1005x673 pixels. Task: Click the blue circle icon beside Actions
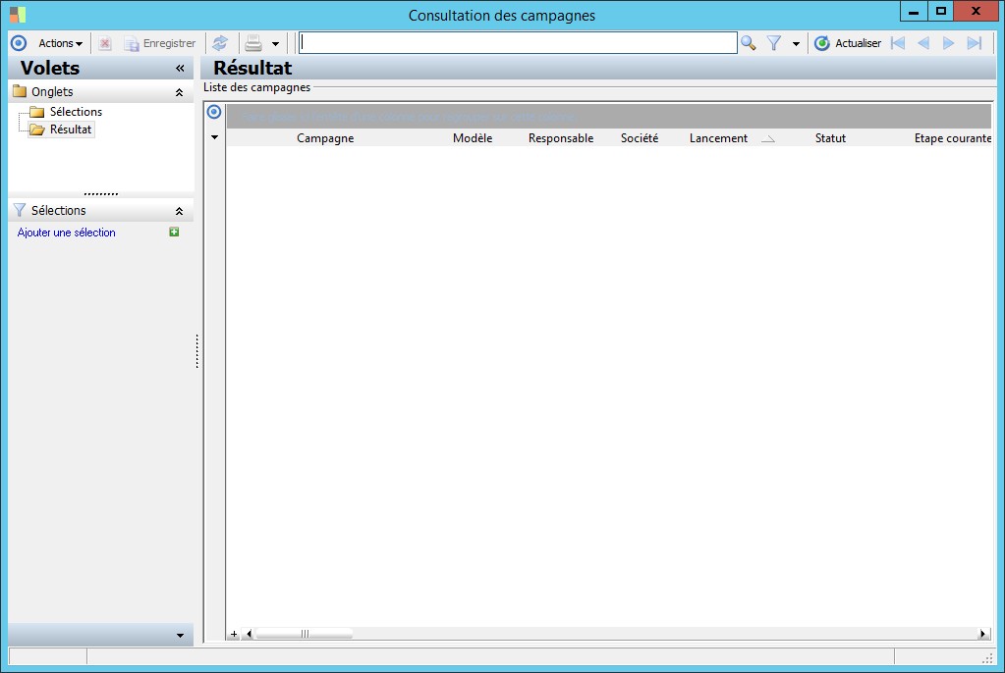coord(19,43)
